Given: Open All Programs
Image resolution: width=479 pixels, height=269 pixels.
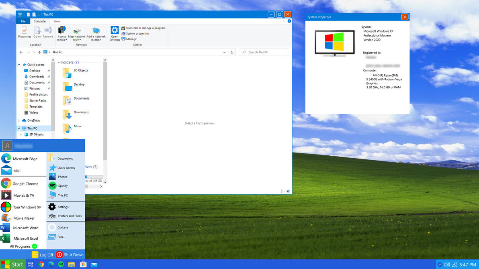Looking at the screenshot, I should pyautogui.click(x=24, y=246).
